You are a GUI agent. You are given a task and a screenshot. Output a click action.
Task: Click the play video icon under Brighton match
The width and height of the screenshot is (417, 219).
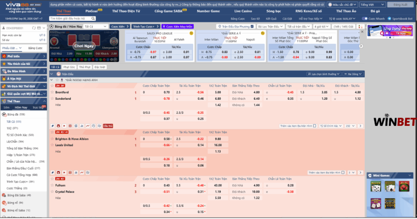coord(64,173)
